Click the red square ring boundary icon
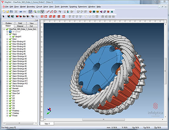This screenshot has width=169, height=130. click(59, 16)
